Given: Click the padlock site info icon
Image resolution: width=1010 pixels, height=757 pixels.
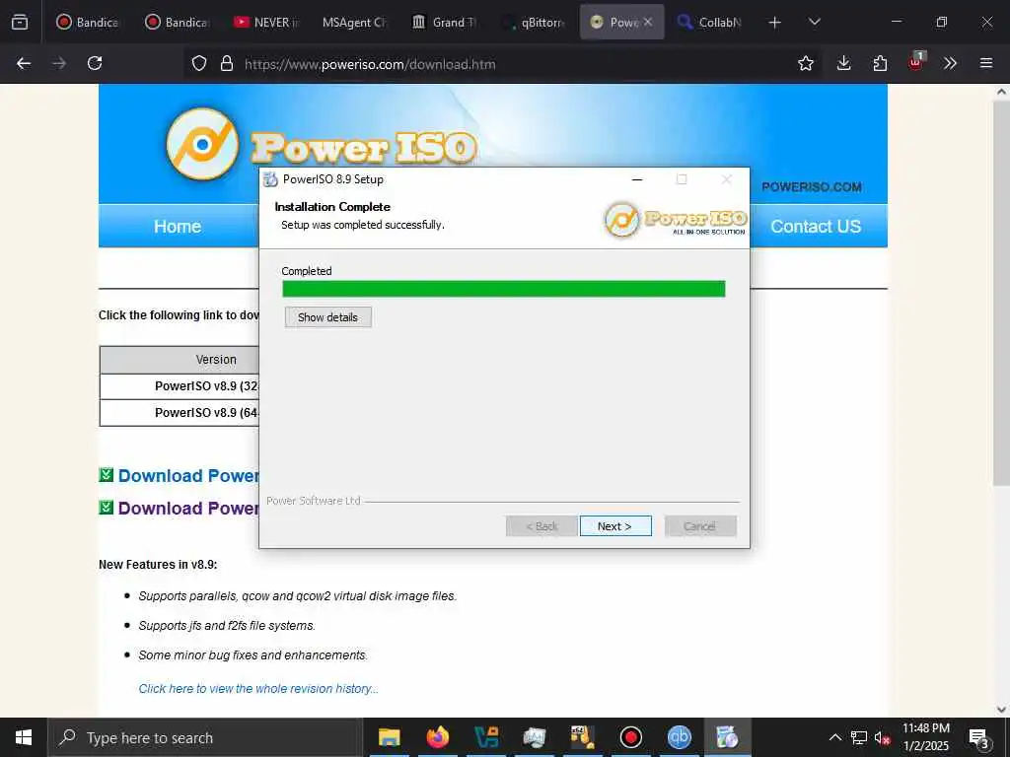Looking at the screenshot, I should pos(227,64).
